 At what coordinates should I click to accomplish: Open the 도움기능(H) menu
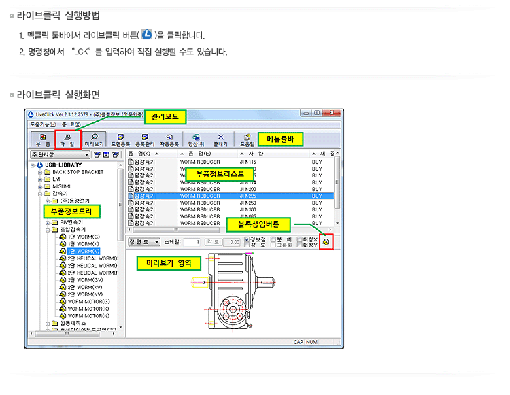click(x=43, y=124)
